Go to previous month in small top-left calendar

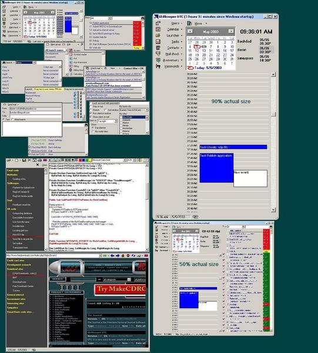[25, 12]
